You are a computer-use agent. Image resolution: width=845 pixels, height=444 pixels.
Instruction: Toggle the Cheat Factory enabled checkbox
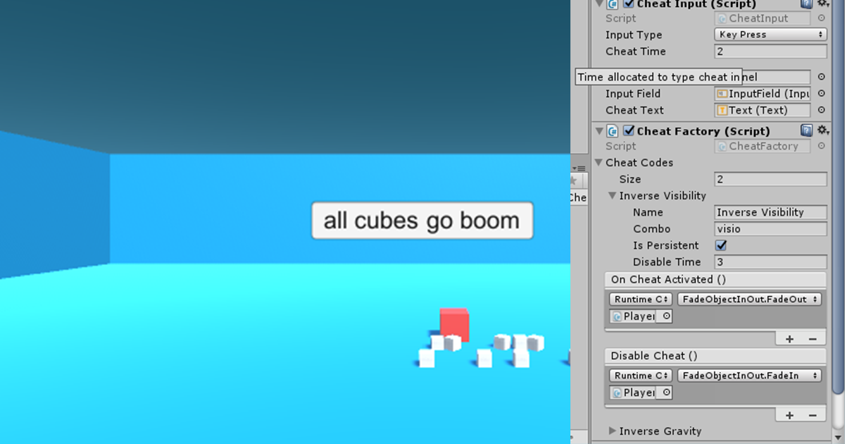pyautogui.click(x=629, y=130)
